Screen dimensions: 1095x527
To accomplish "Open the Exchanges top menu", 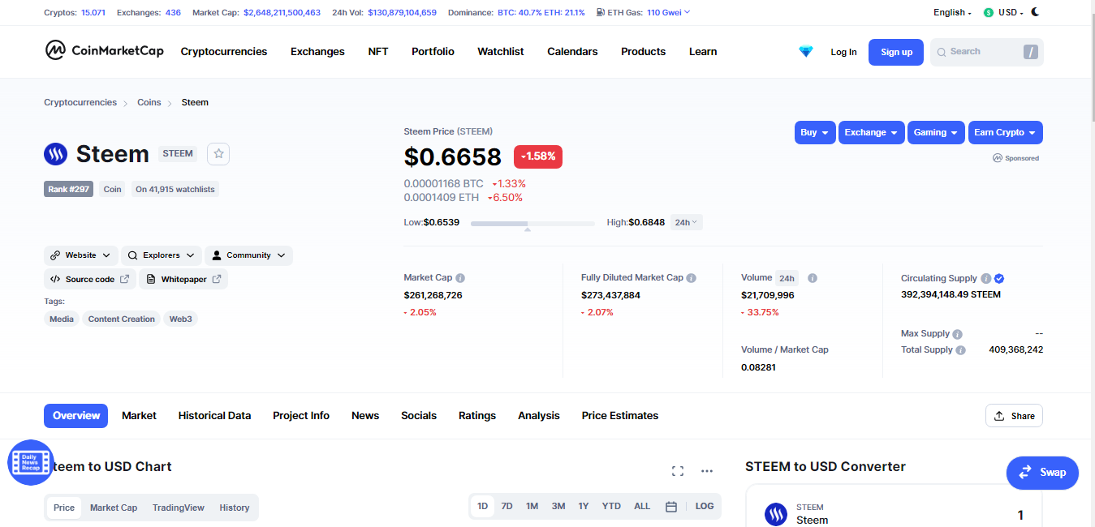I will pyautogui.click(x=317, y=51).
